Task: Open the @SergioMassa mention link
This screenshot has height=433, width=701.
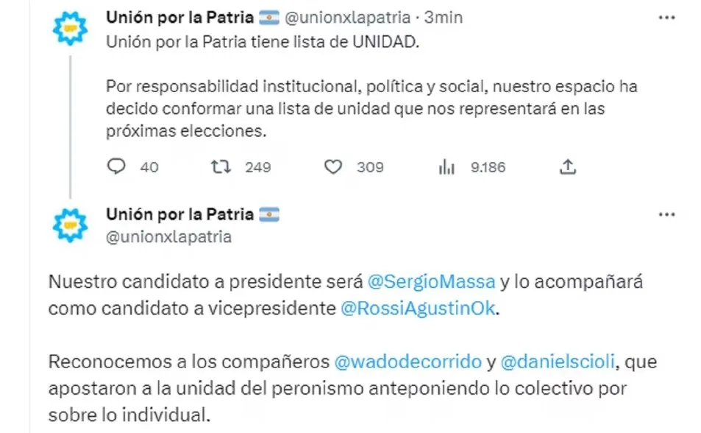Action: pyautogui.click(x=431, y=282)
